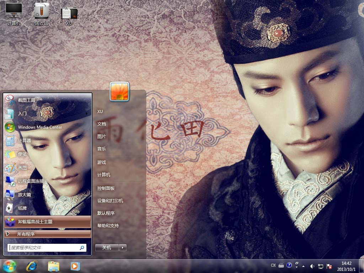The image size is (364, 273).
Task: Launch 截图工具 from the Start menu
Action: click(x=27, y=100)
